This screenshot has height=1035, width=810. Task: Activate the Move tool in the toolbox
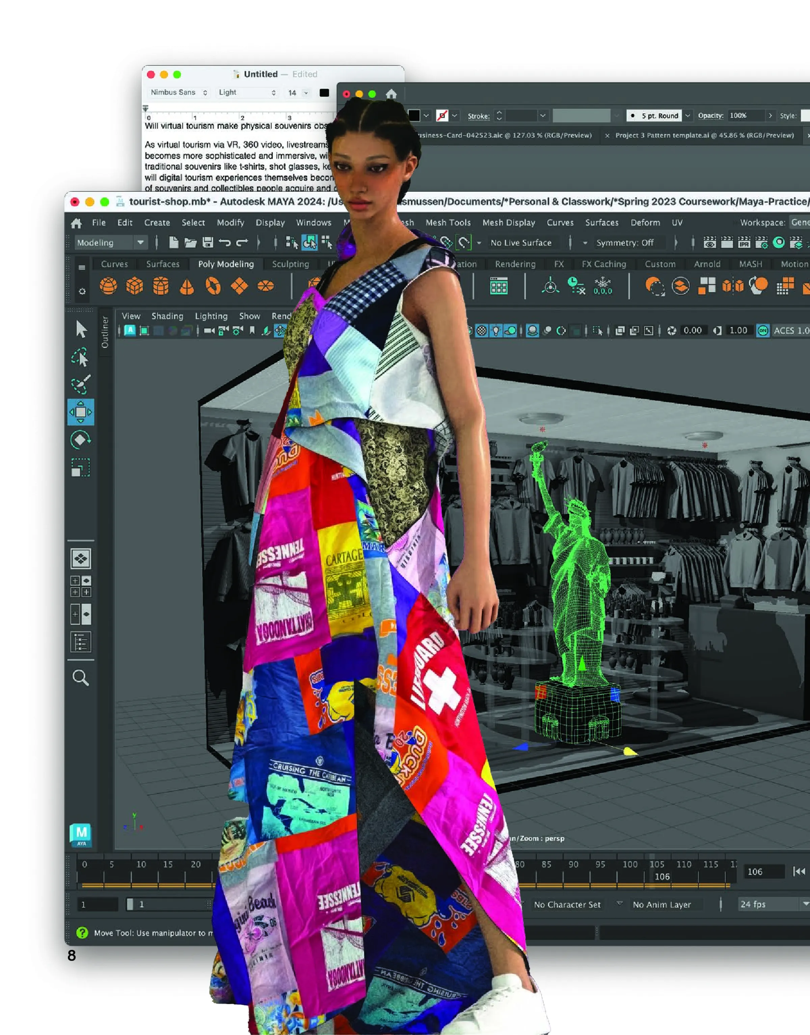[x=81, y=412]
